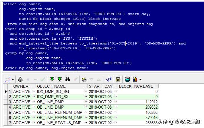Viewport: 204px width, 128px height.
Task: Click the bar chart icon
Action: pyautogui.click(x=135, y=79)
